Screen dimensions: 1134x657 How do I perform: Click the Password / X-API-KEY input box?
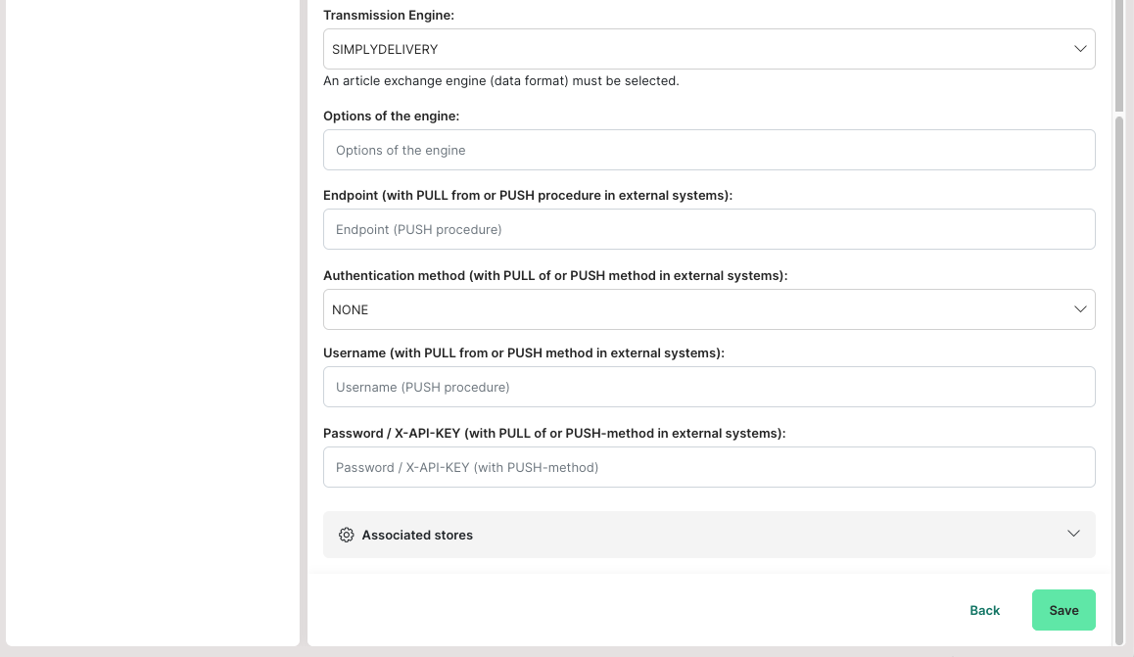coord(708,467)
